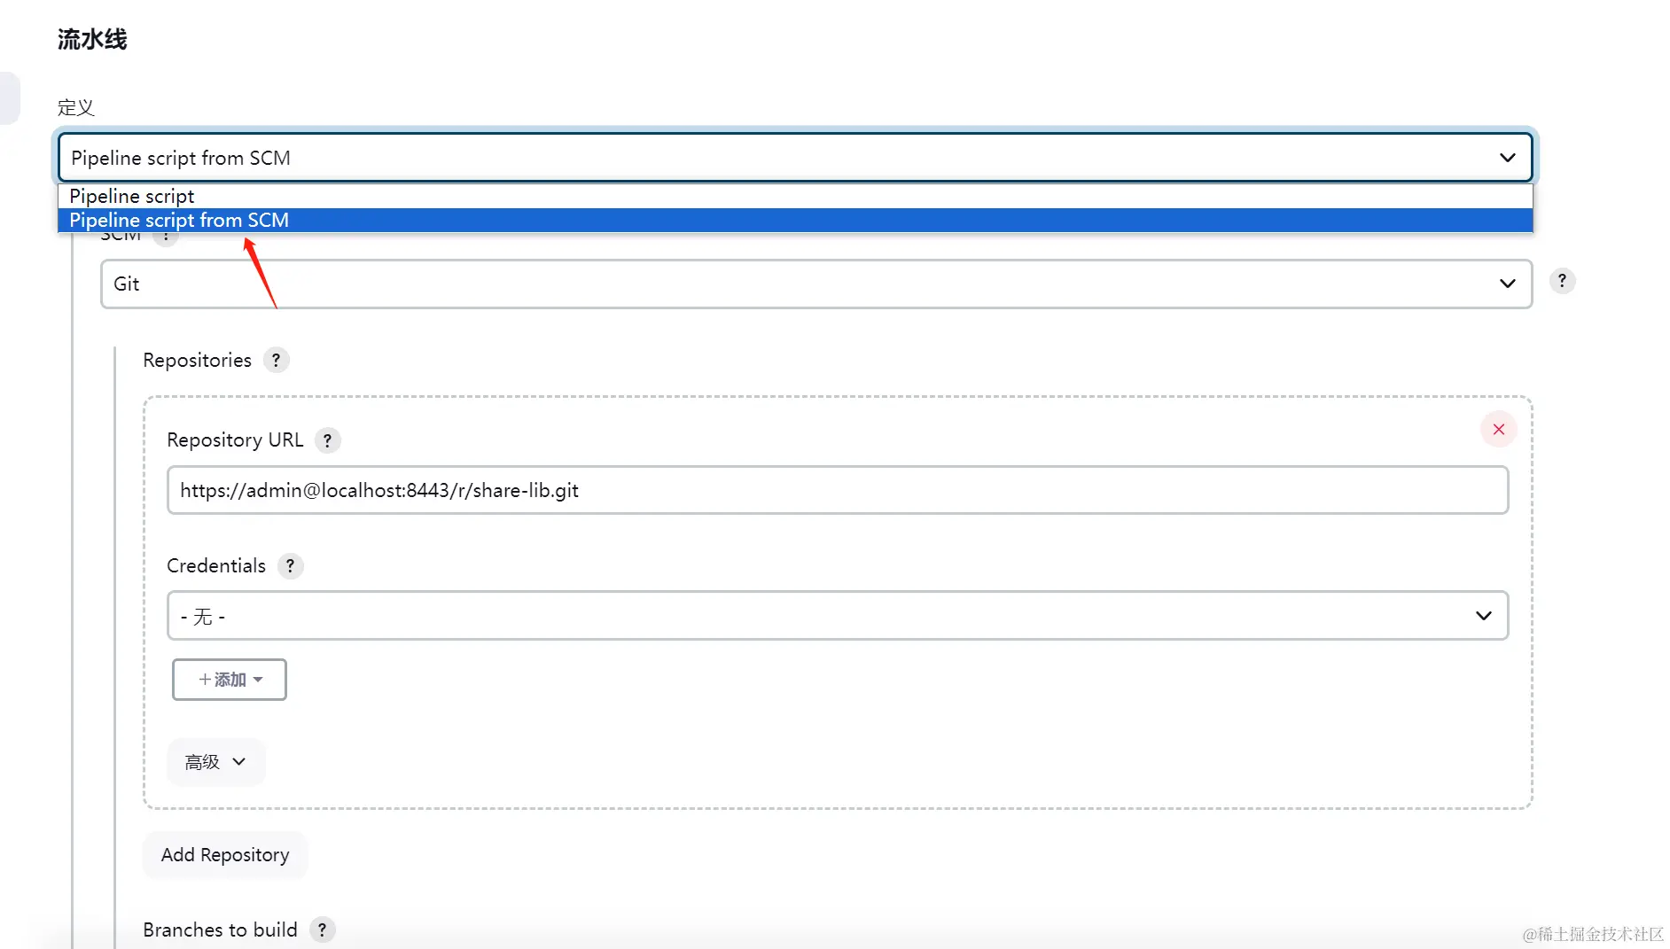Click the Repository URL input field
The width and height of the screenshot is (1670, 949).
[838, 490]
